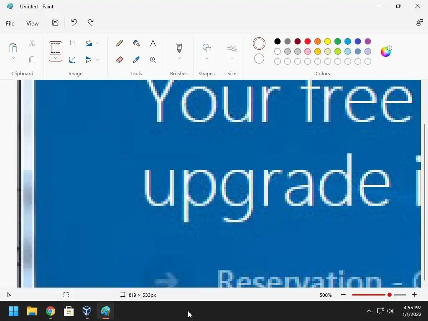The width and height of the screenshot is (428, 321).
Task: Zoom out with the minus button
Action: click(x=344, y=295)
